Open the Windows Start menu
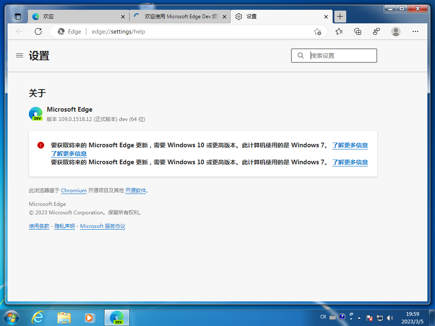Screen dimensions: 435x326 click(11, 318)
